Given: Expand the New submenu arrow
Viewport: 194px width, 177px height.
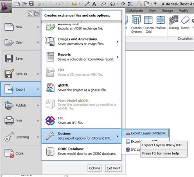Looking at the screenshot, I should pyautogui.click(x=38, y=27).
